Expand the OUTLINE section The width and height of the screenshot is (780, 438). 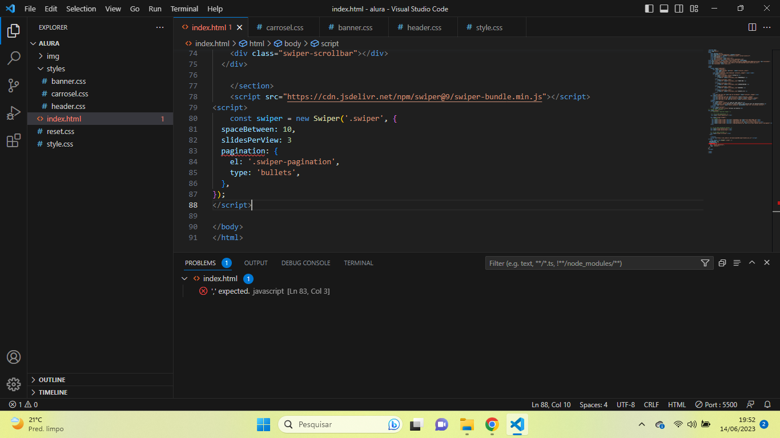tap(100, 380)
